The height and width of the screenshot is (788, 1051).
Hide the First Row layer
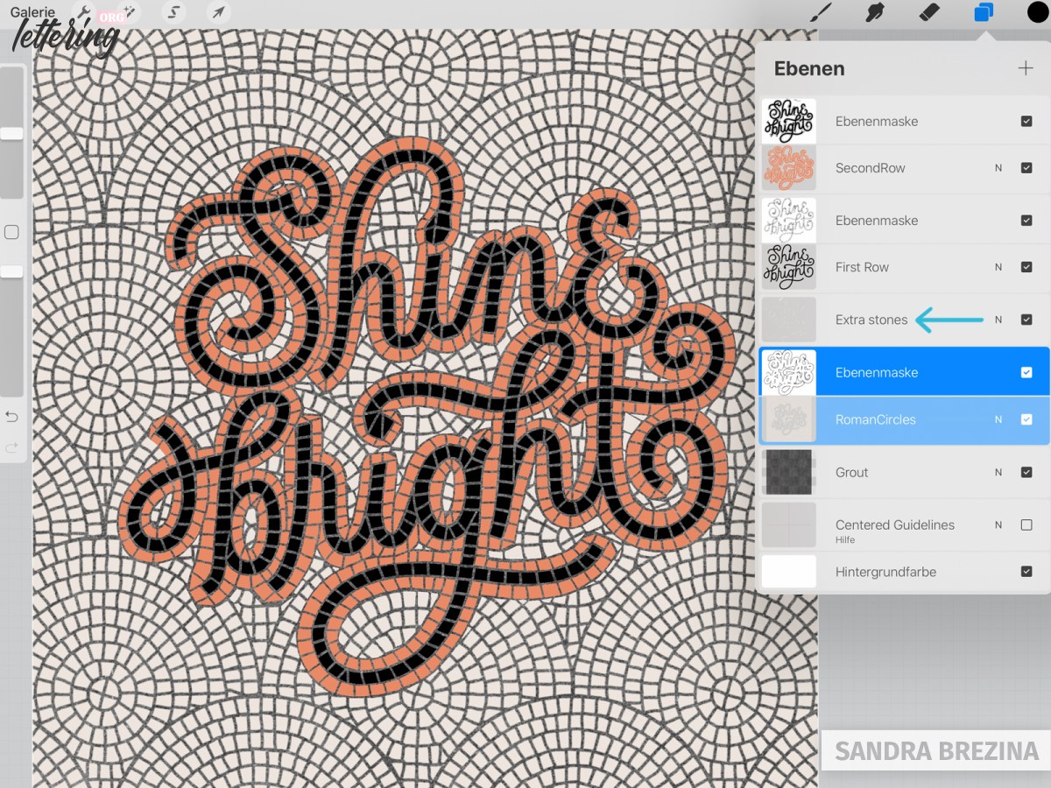(1026, 267)
